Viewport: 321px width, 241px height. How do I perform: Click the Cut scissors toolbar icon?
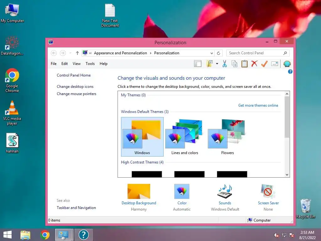[224, 64]
